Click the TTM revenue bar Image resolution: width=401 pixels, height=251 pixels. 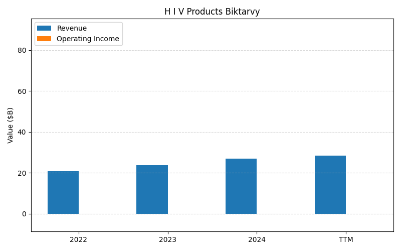click(330, 185)
